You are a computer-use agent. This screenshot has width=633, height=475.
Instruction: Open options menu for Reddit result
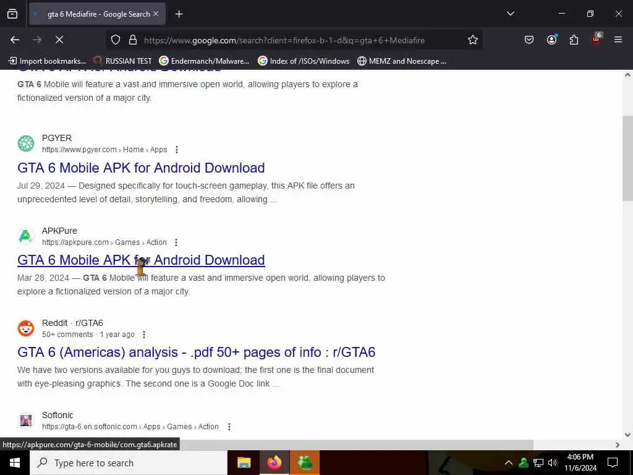coord(143,335)
